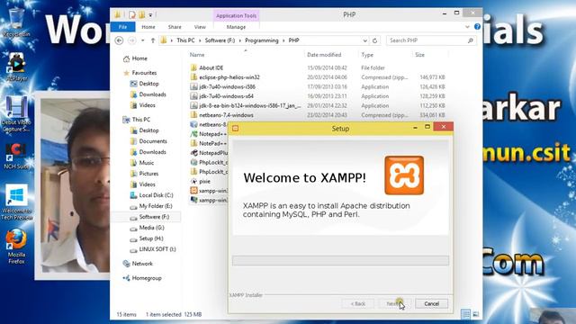Click Next button in Setup

[x=394, y=303]
